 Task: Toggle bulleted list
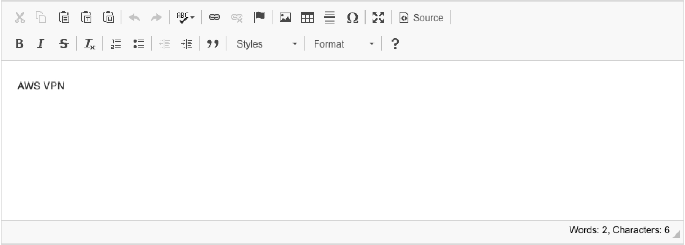click(x=139, y=44)
